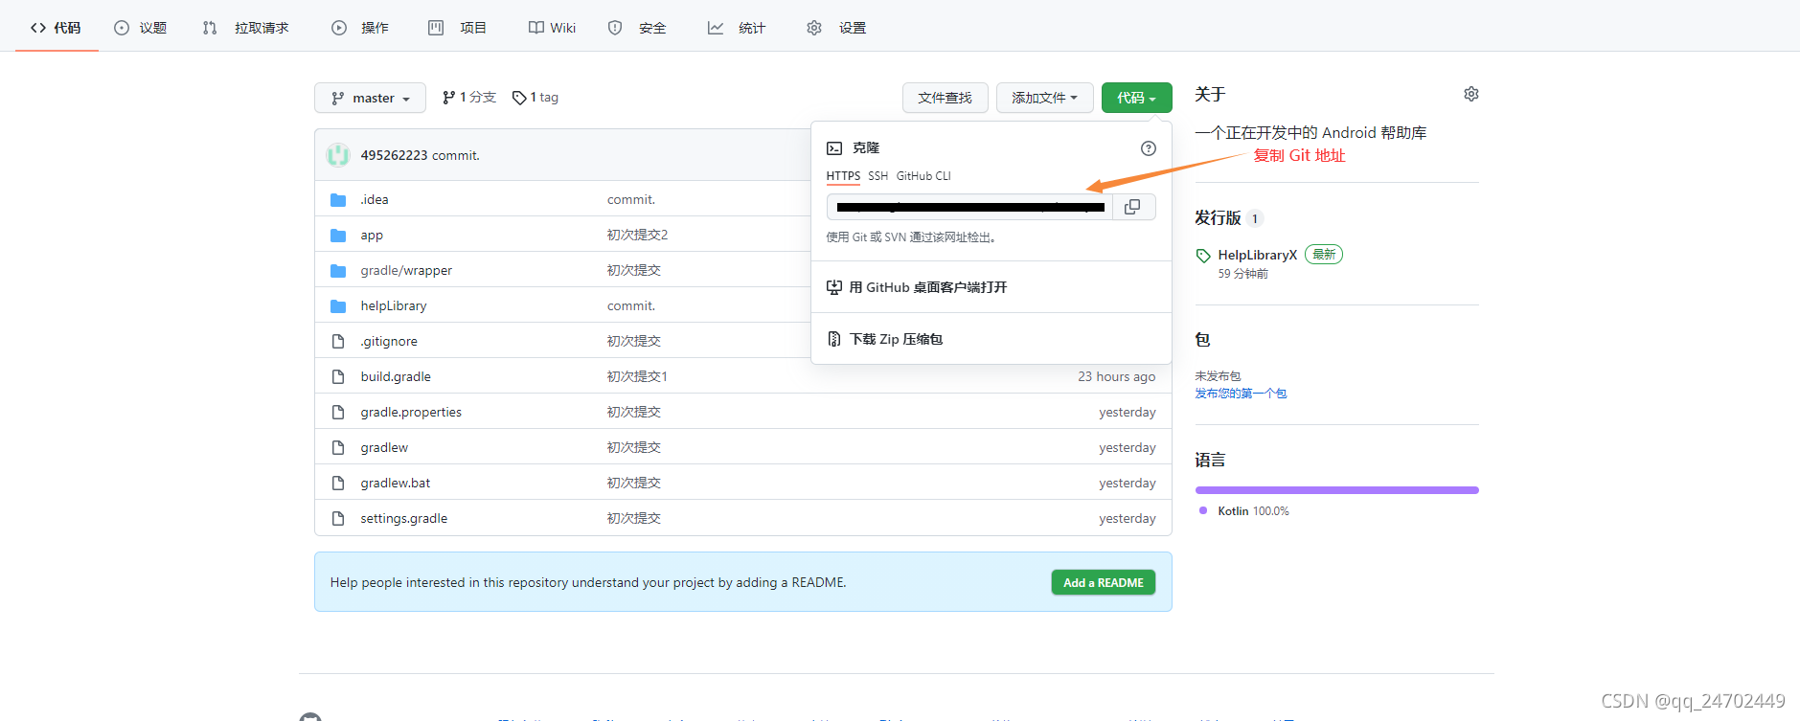The image size is (1800, 721).
Task: Click the helpLibrary folder icon
Action: point(338,306)
